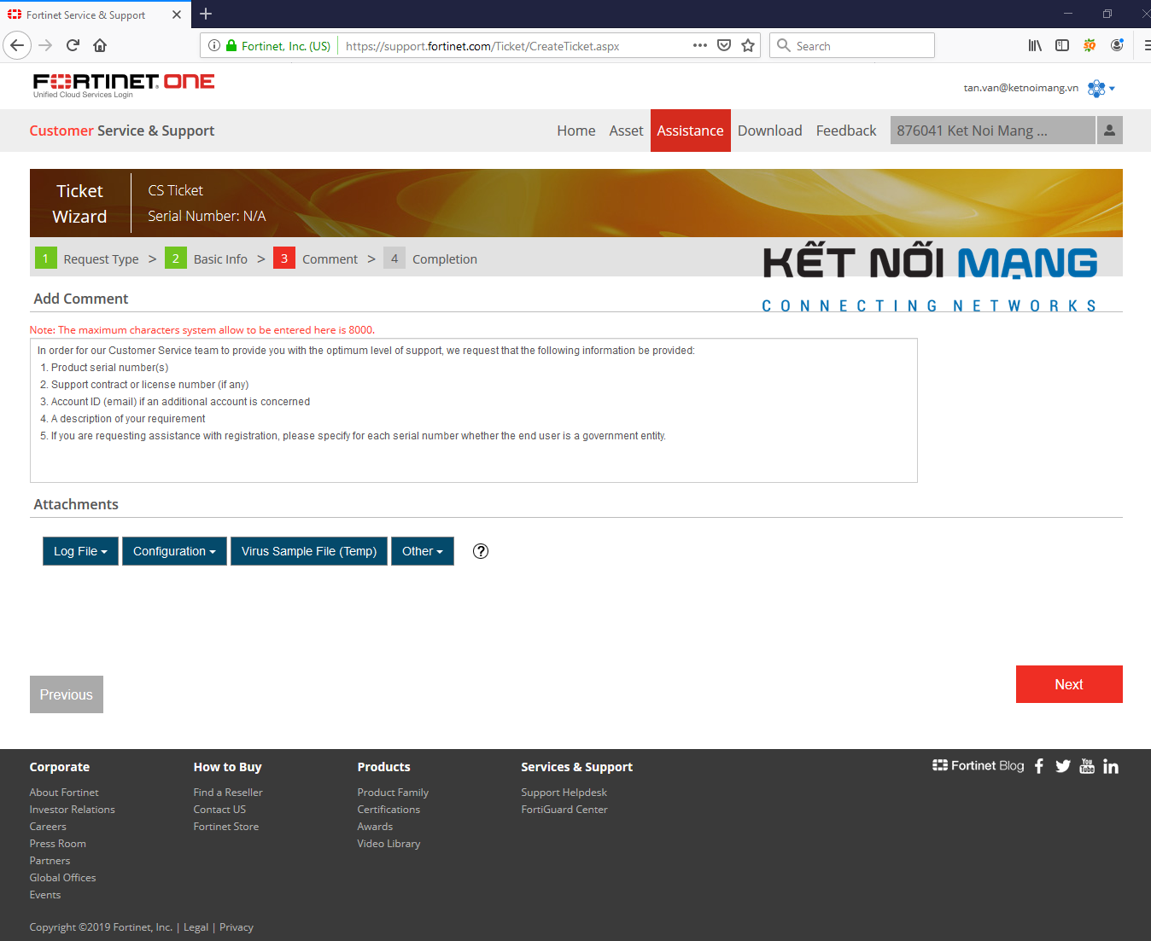
Task: Click the green padlock security icon
Action: click(231, 45)
